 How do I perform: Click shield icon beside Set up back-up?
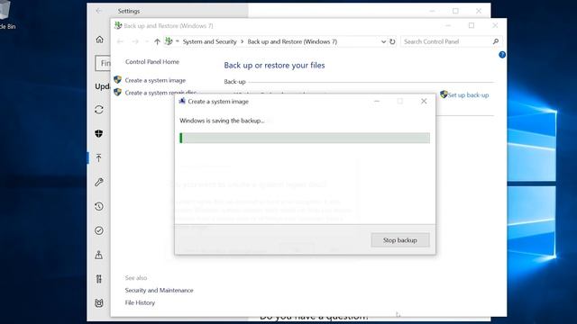(444, 94)
